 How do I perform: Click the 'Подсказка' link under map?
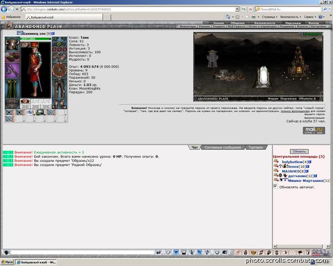click(x=288, y=99)
